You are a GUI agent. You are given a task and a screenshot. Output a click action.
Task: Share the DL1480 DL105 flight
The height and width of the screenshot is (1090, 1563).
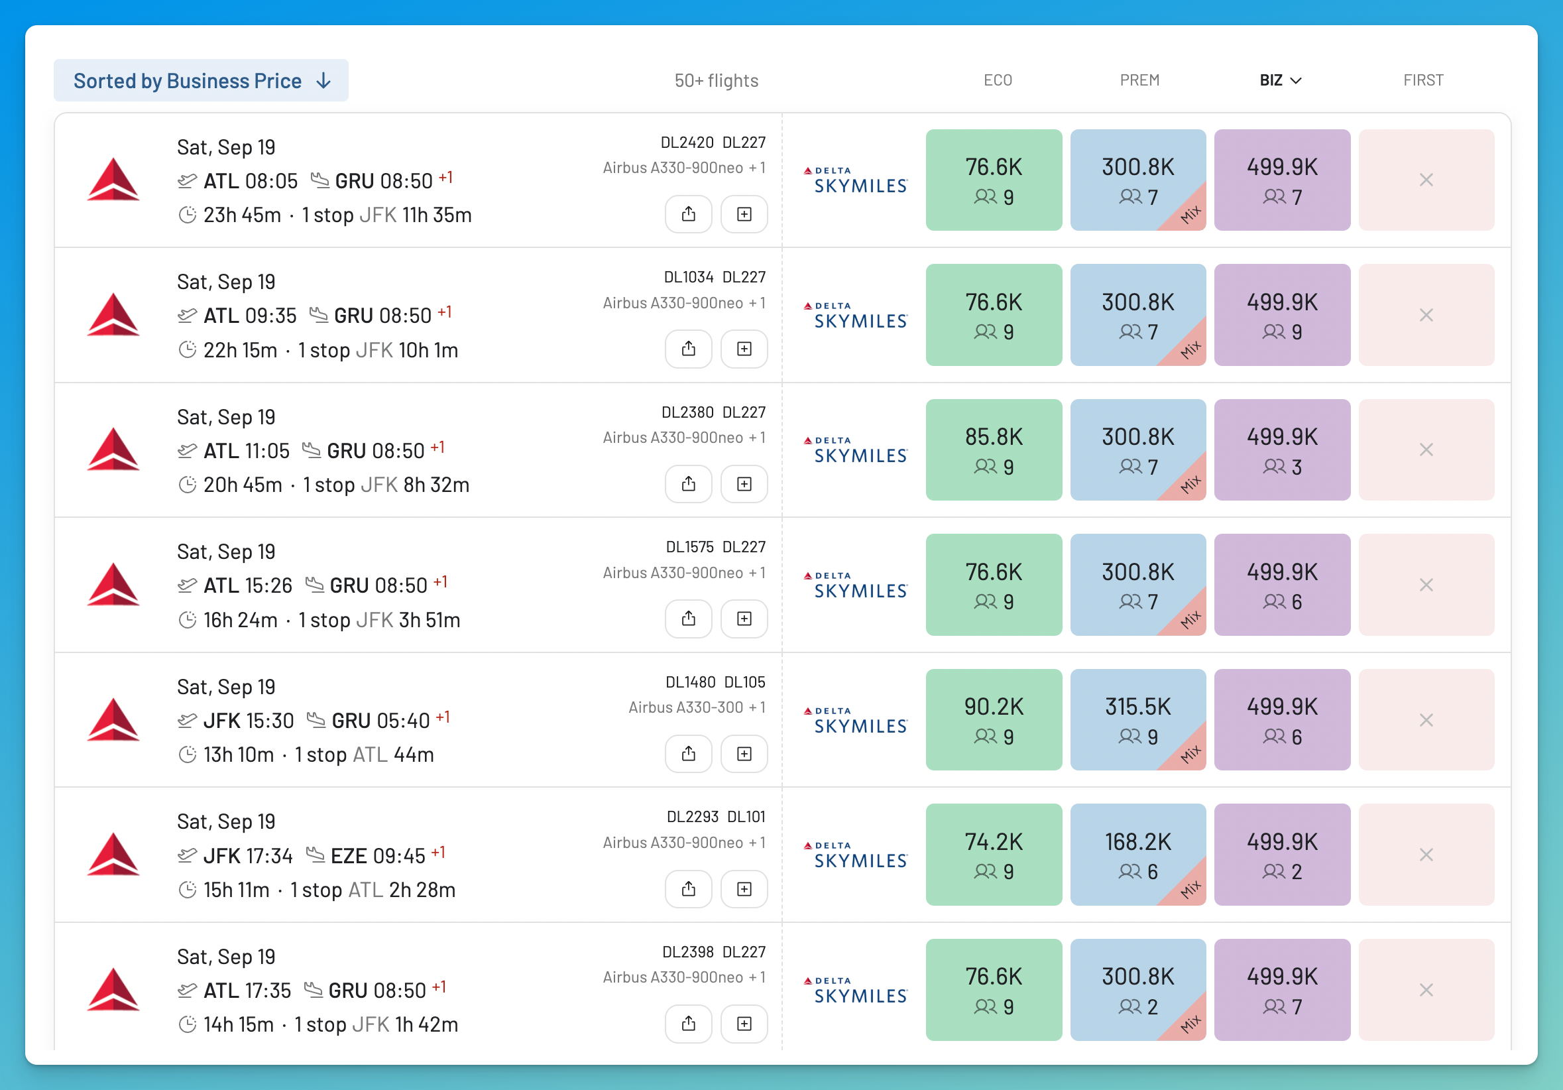[688, 754]
